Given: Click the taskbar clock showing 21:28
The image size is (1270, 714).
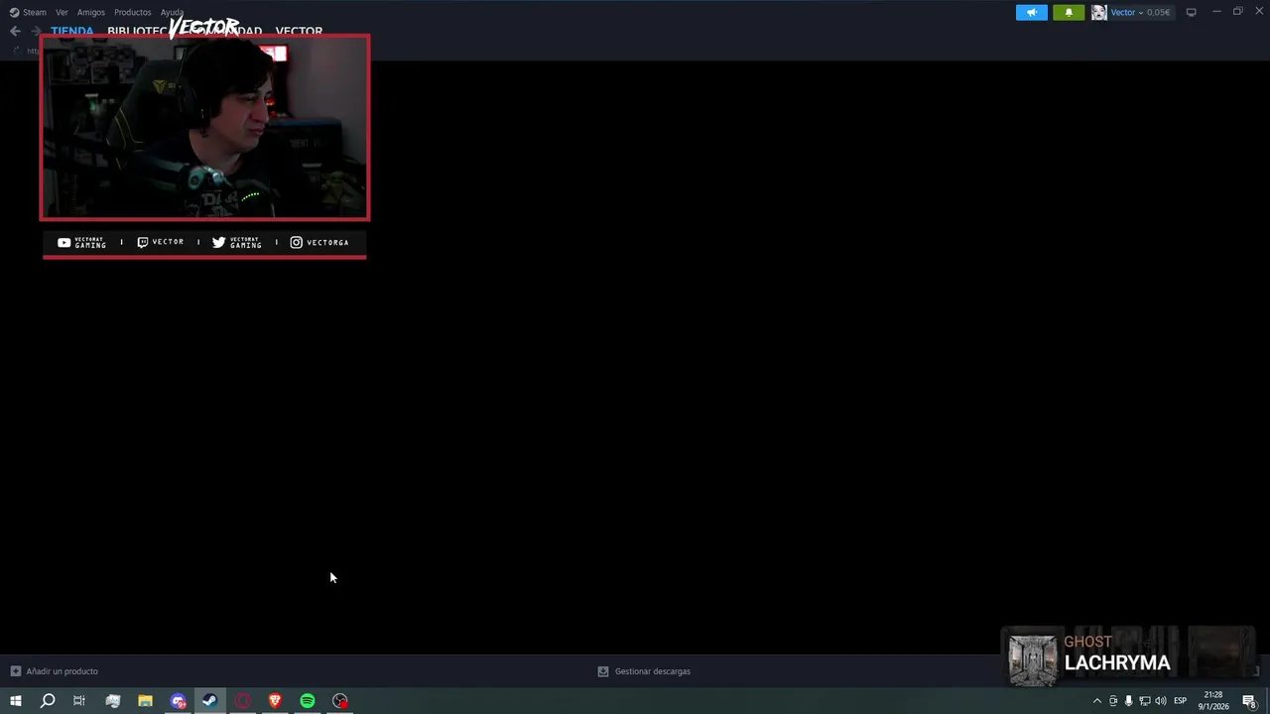Looking at the screenshot, I should [x=1213, y=701].
